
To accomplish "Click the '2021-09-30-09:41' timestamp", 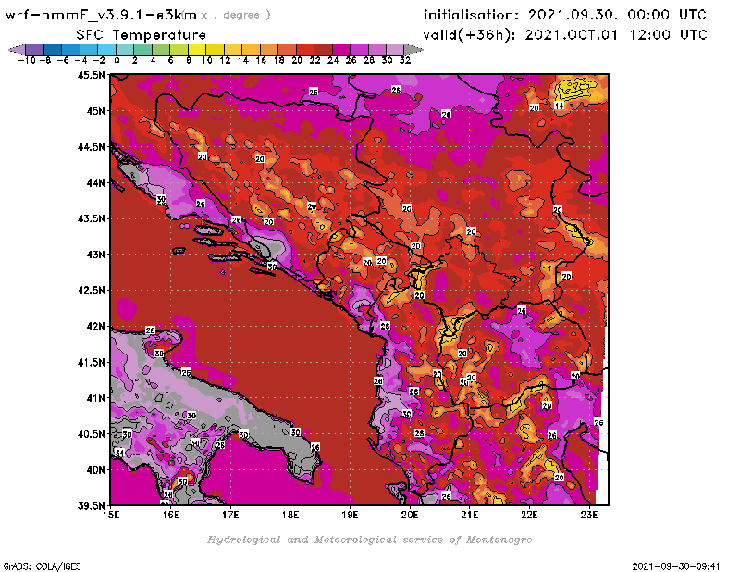I will 676,566.
